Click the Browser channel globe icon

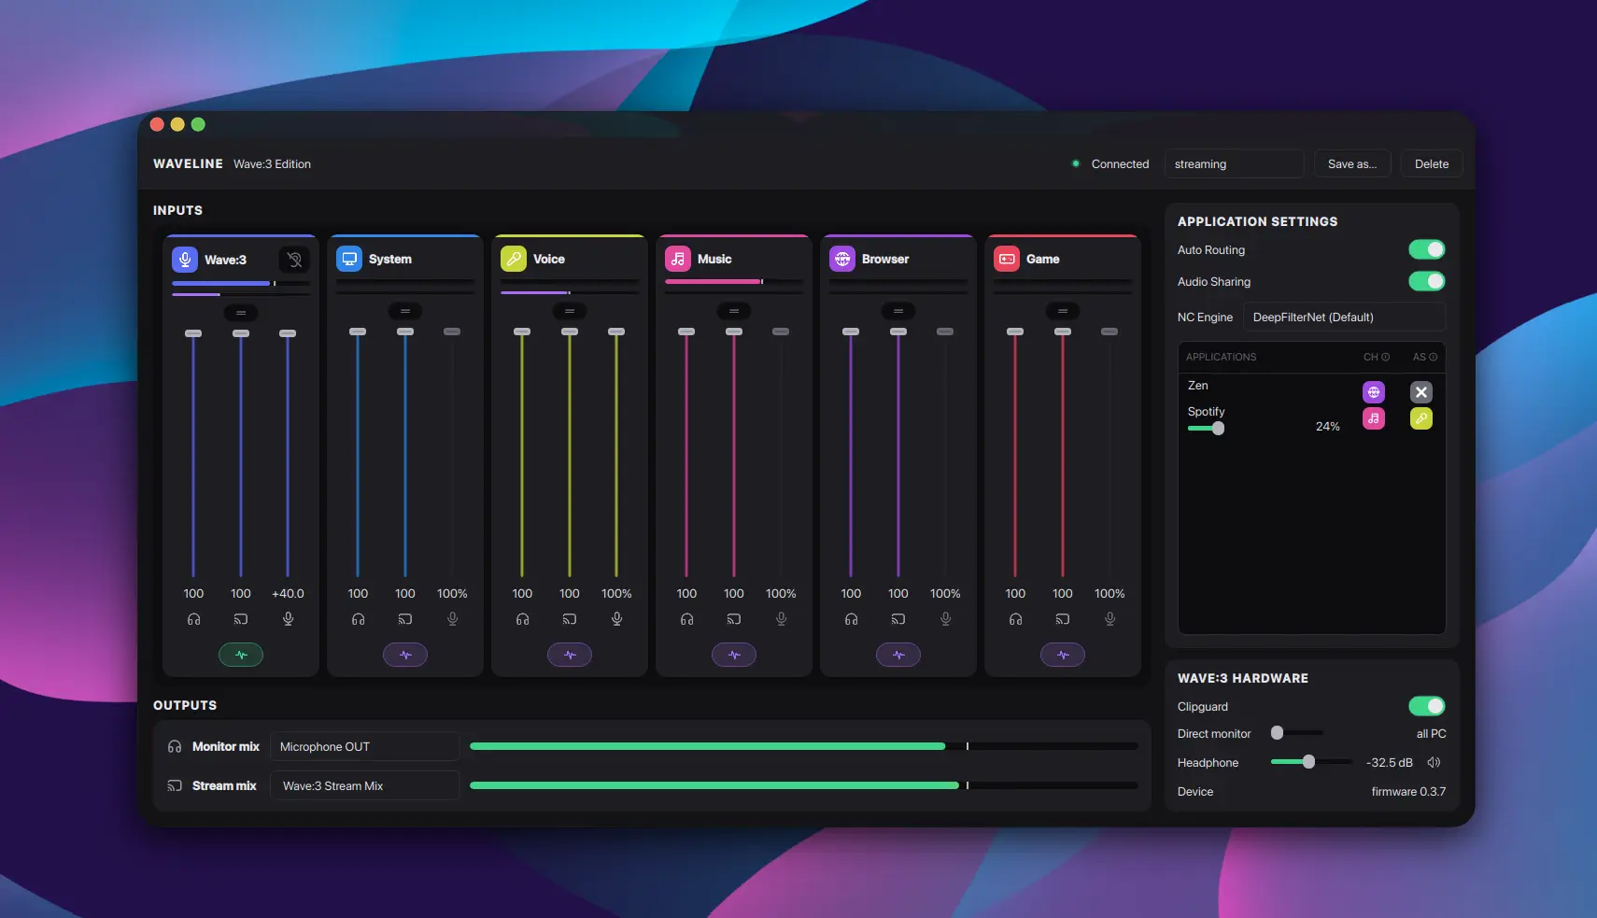[842, 259]
